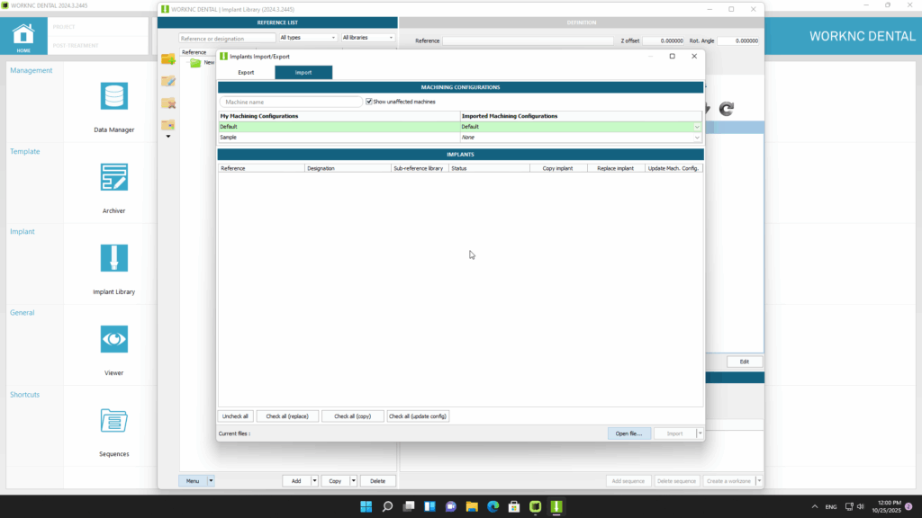Viewport: 922px width, 518px height.
Task: Expand imported configuration dropdown for Sample row
Action: click(x=697, y=138)
